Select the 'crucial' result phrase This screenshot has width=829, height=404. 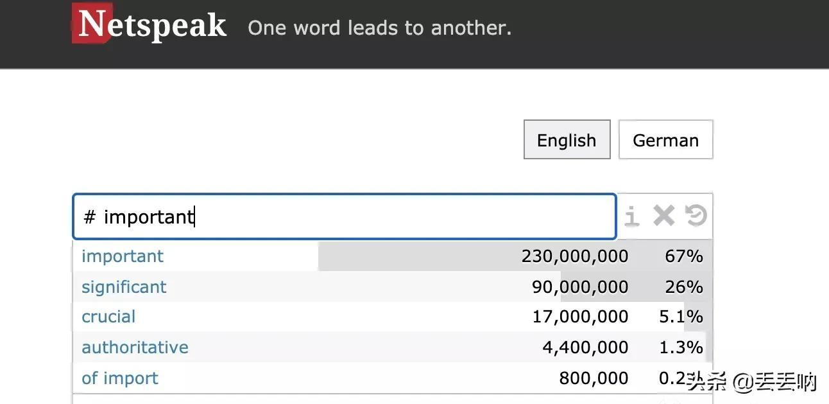point(108,317)
